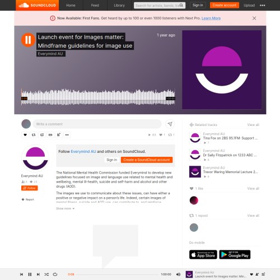Open the More actions ellipsis below the comment box
280x280 pixels.
tap(67, 135)
